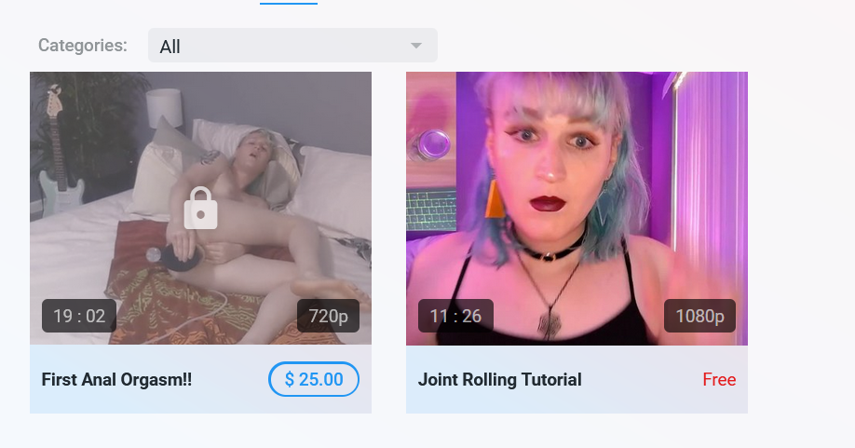Open the Categories dropdown set to All
This screenshot has width=855, height=448.
pos(292,46)
